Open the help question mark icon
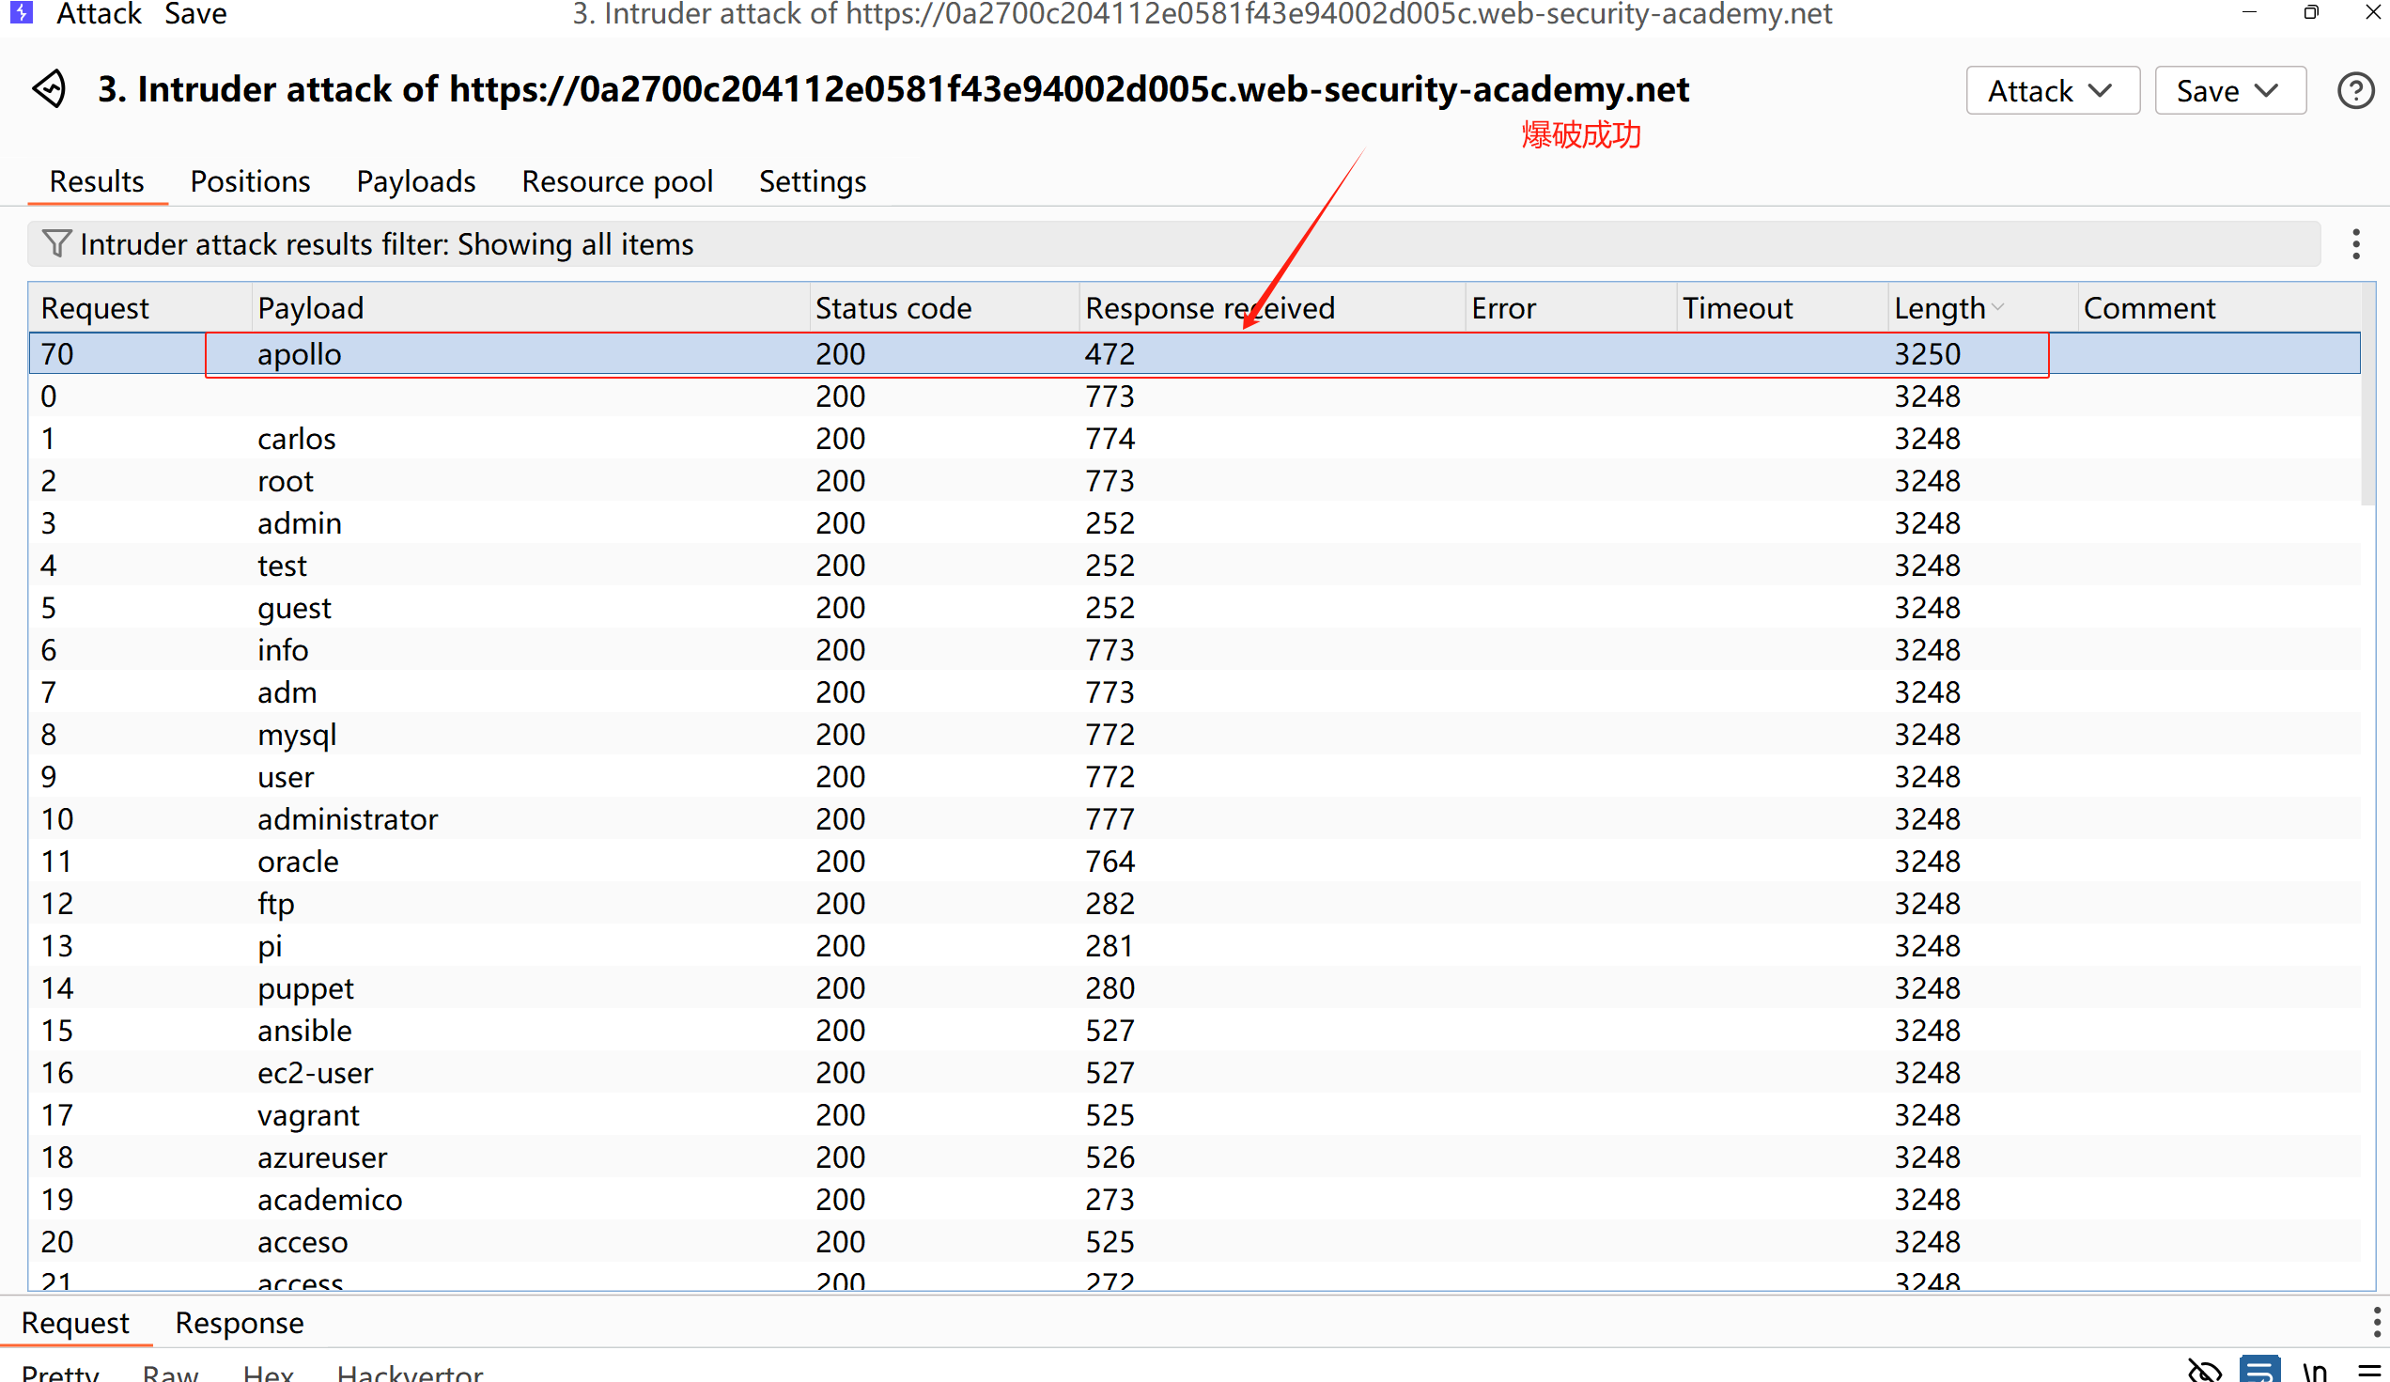 coord(2354,91)
